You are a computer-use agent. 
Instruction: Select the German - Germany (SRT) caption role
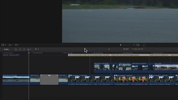coord(11,55)
